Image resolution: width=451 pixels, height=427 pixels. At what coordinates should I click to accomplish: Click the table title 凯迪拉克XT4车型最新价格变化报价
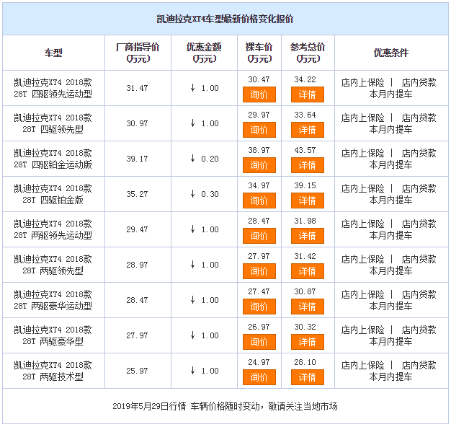225,19
